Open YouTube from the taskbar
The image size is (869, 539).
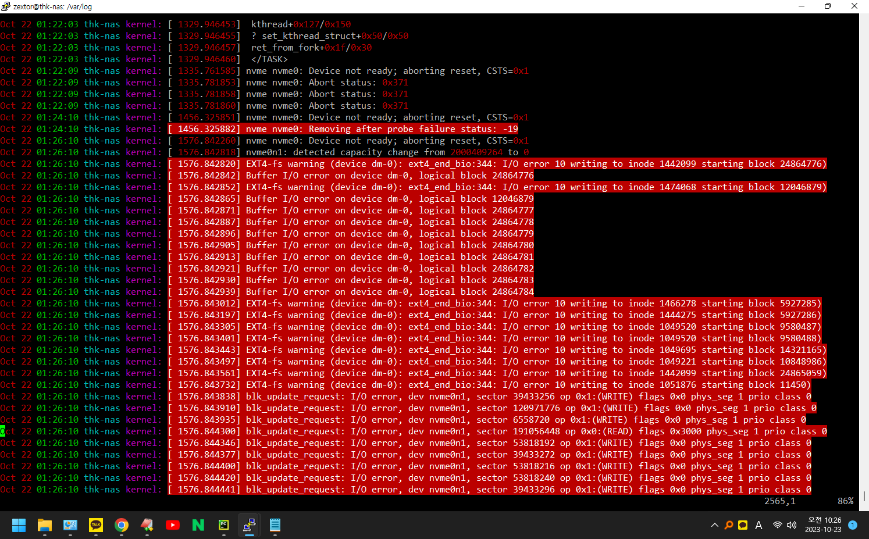coord(173,525)
